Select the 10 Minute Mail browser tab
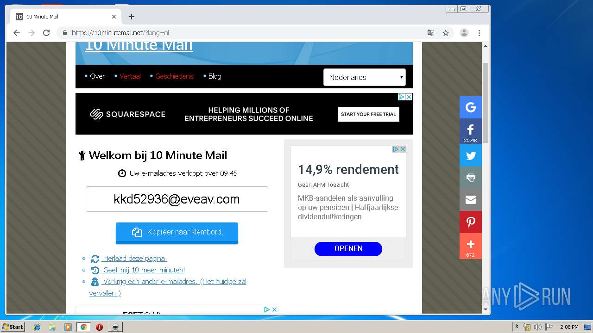593x333 pixels. (66, 17)
